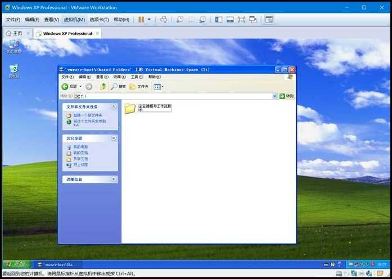Open the XP Start 开始 button
The image size is (392, 279).
pyautogui.click(x=17, y=264)
